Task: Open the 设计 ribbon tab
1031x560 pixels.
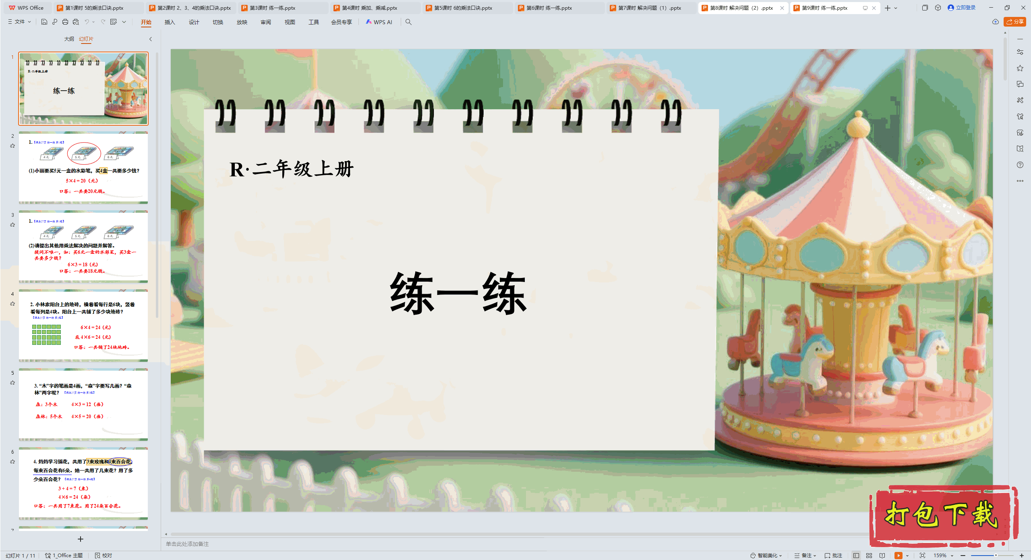Action: coord(194,22)
